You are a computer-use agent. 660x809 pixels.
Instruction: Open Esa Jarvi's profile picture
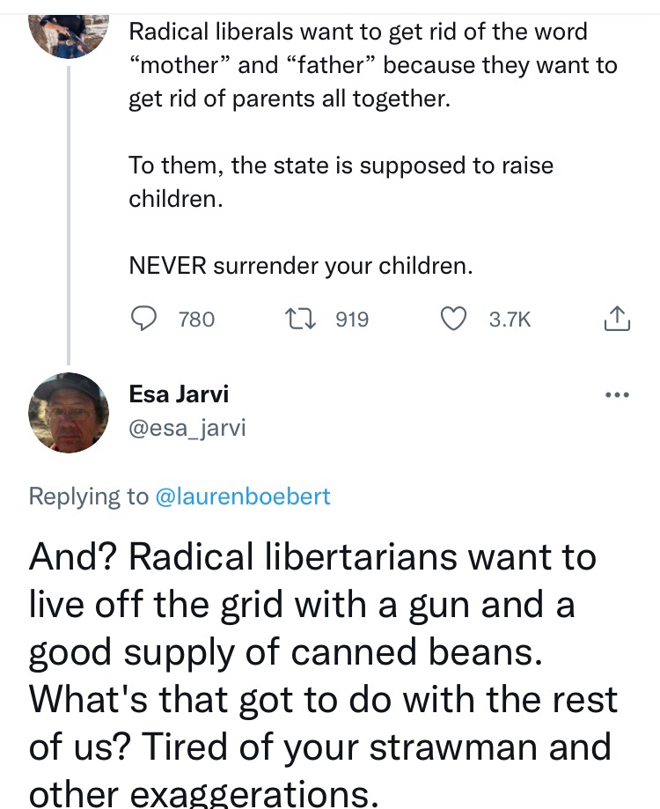69,412
